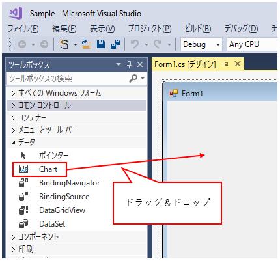Collapse the データ group
The height and width of the screenshot is (261, 280).
[13, 143]
